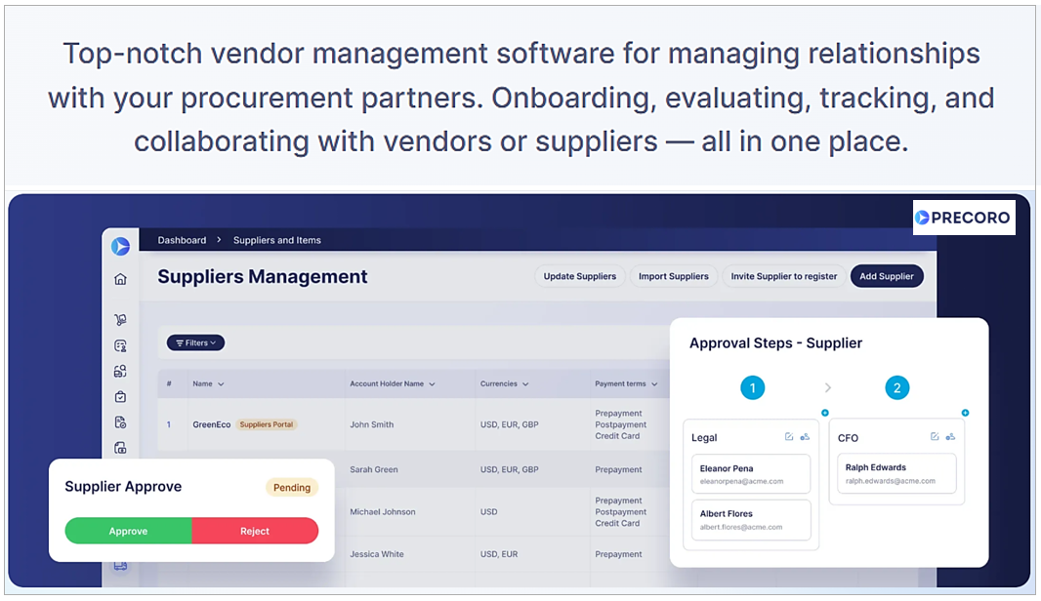
Task: Approve the pending supplier
Action: point(128,531)
